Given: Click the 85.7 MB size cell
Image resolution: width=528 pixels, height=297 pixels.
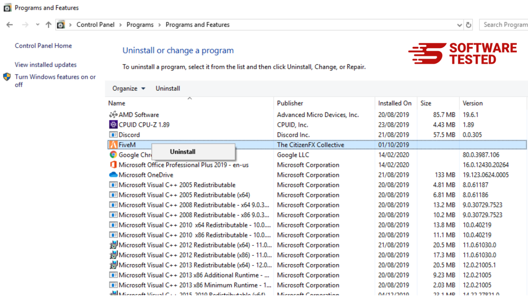Looking at the screenshot, I should pyautogui.click(x=444, y=114).
